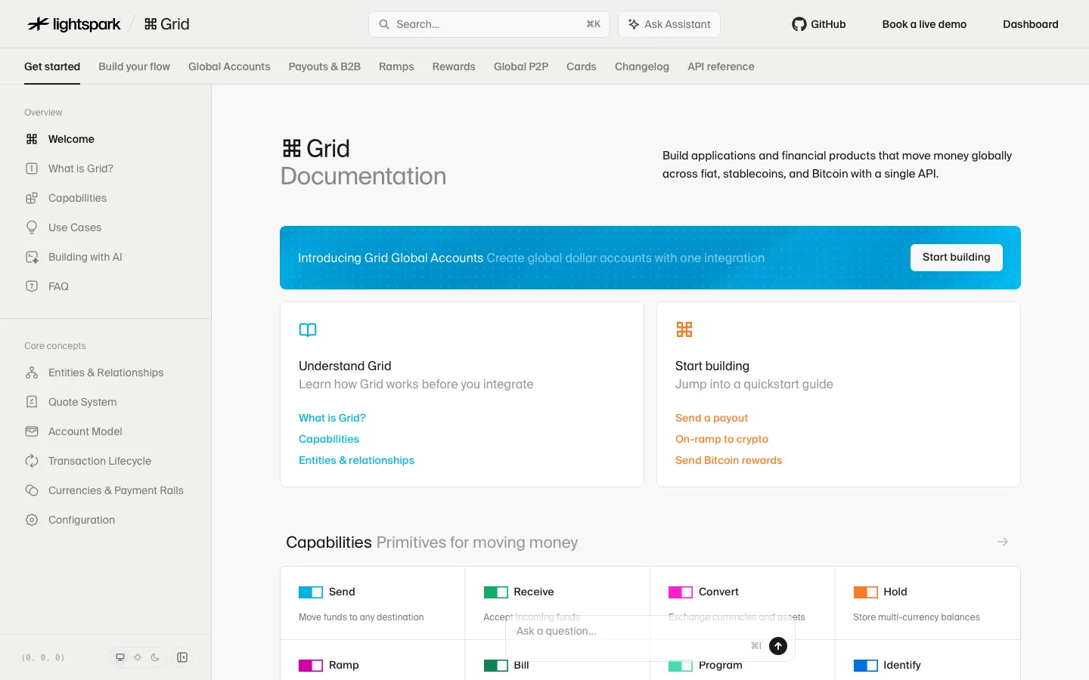The width and height of the screenshot is (1089, 680).
Task: Switch to light theme sun icon
Action: coord(138,657)
